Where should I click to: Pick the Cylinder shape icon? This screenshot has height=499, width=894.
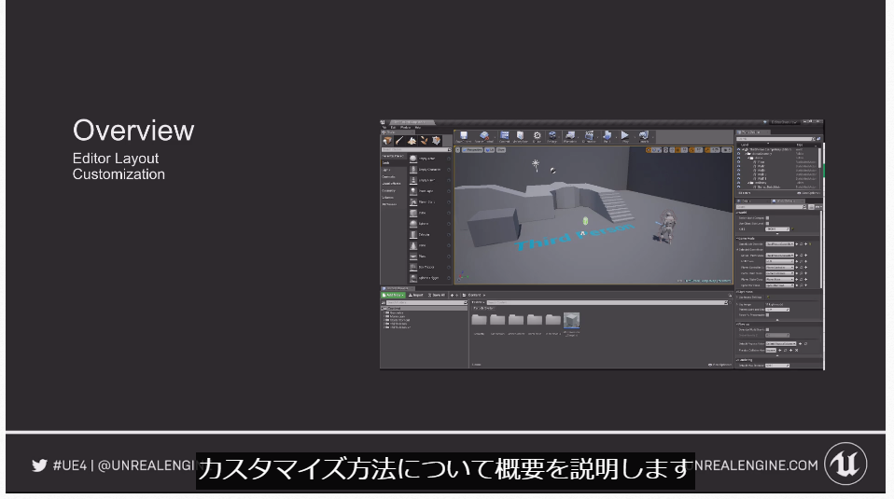pos(413,235)
